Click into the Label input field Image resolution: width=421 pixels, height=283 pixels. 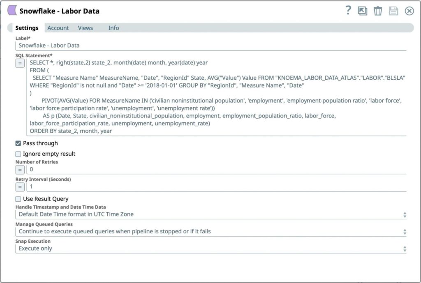211,46
